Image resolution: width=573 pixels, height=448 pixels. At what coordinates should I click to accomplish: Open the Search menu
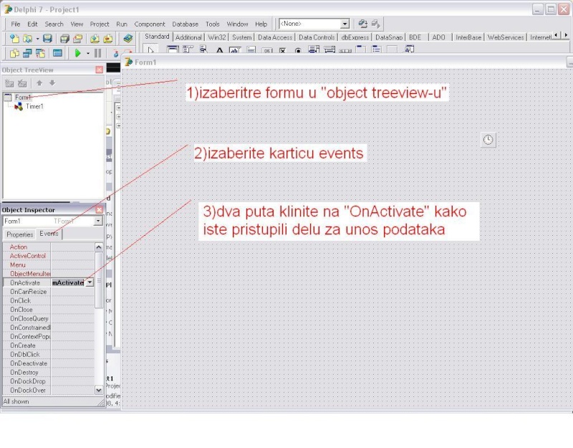point(54,24)
